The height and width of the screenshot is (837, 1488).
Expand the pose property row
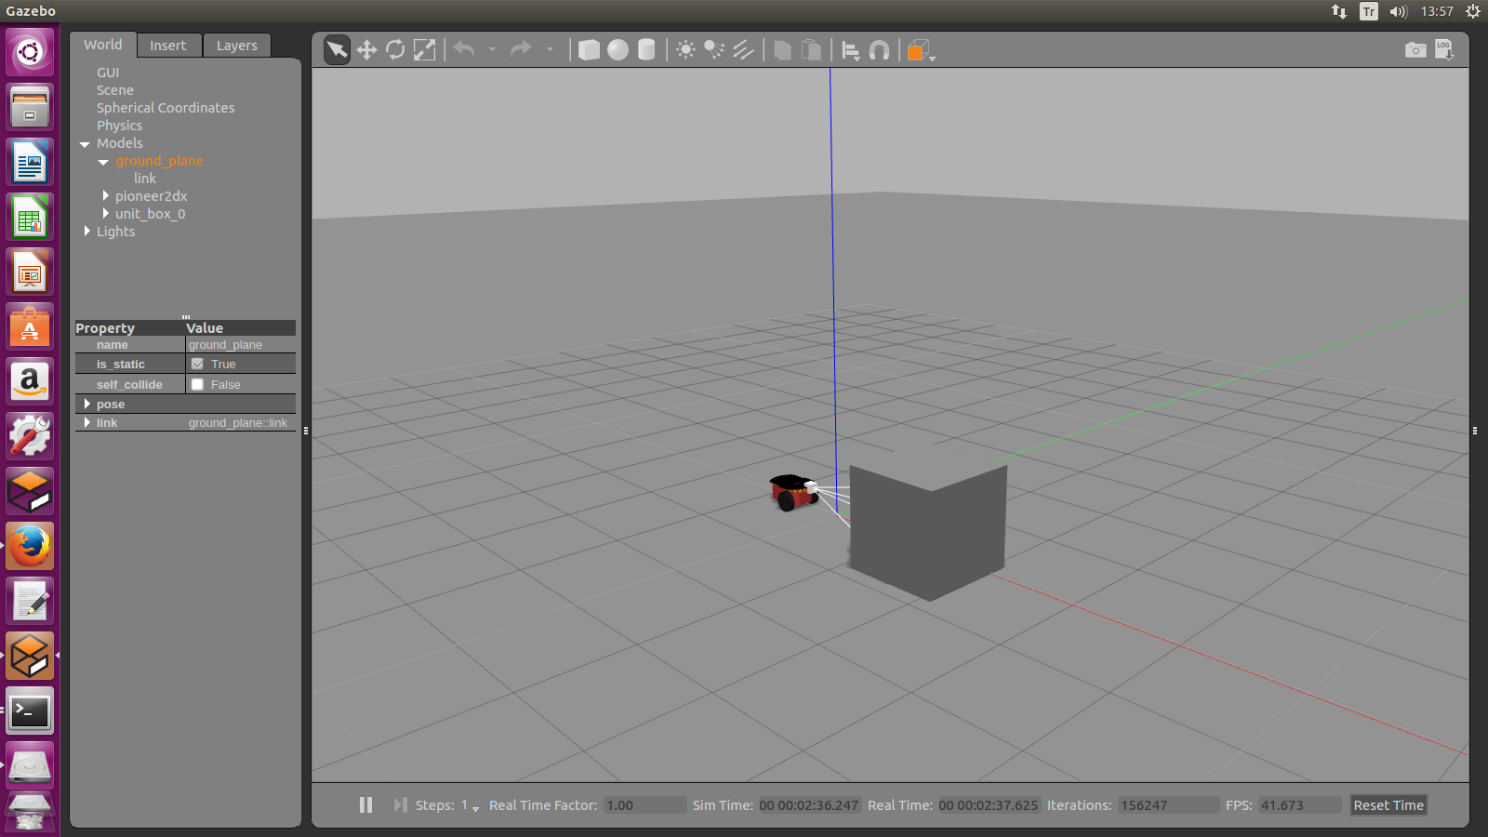(x=87, y=405)
